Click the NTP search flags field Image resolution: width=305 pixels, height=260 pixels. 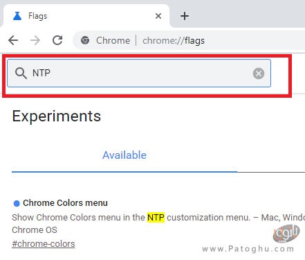coord(139,73)
